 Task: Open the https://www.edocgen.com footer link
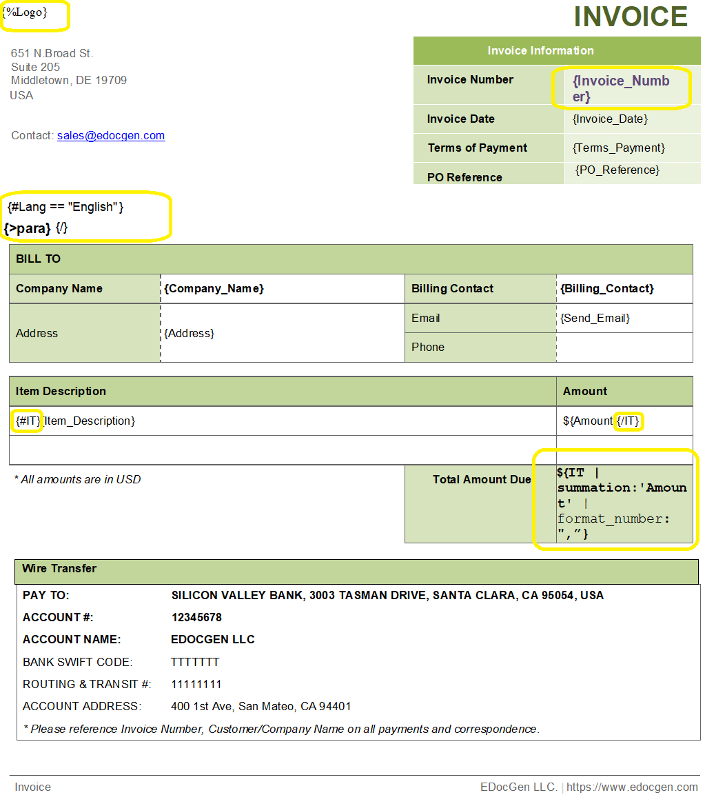pos(632,787)
